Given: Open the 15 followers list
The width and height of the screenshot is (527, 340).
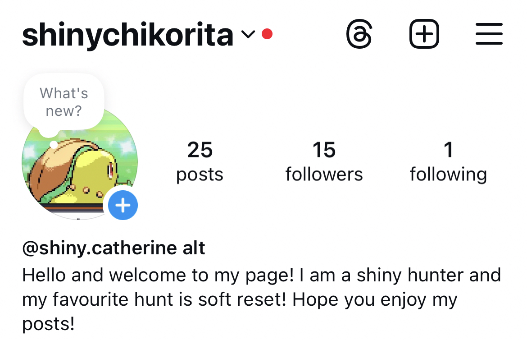Looking at the screenshot, I should [324, 161].
